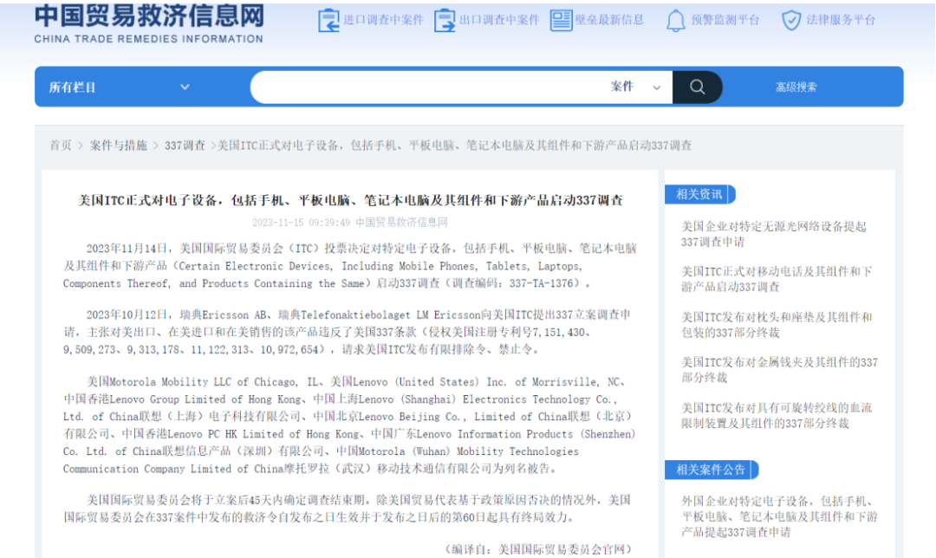Expand the 所有栏目 dropdown
Image resolution: width=936 pixels, height=558 pixels.
(x=120, y=88)
